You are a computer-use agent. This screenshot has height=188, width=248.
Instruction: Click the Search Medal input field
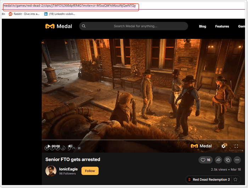(x=135, y=26)
